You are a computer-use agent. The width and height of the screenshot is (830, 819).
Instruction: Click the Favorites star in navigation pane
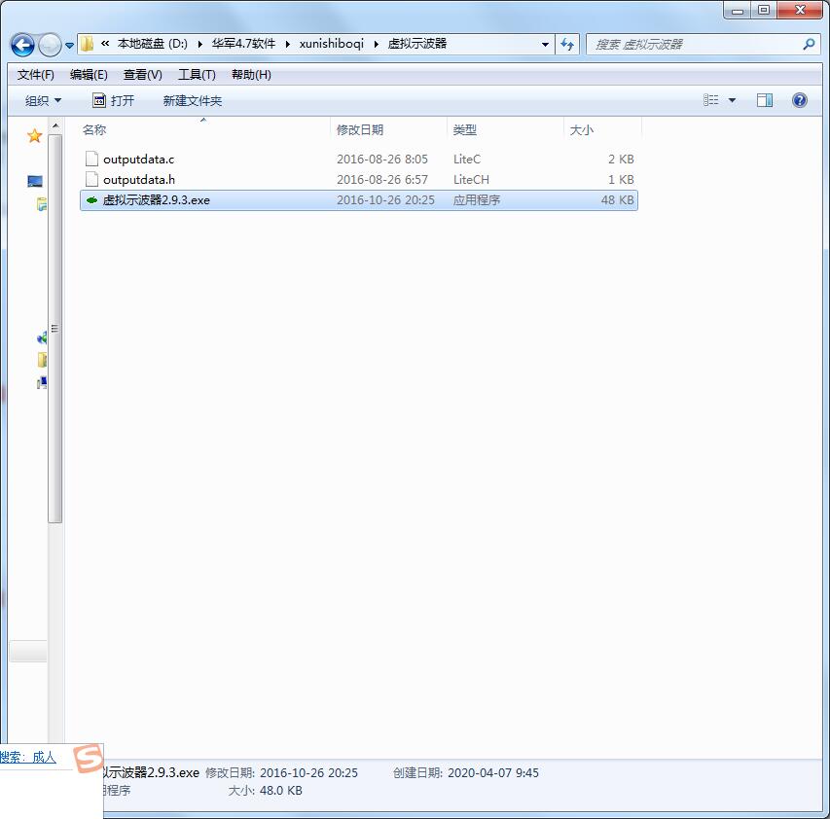[35, 136]
